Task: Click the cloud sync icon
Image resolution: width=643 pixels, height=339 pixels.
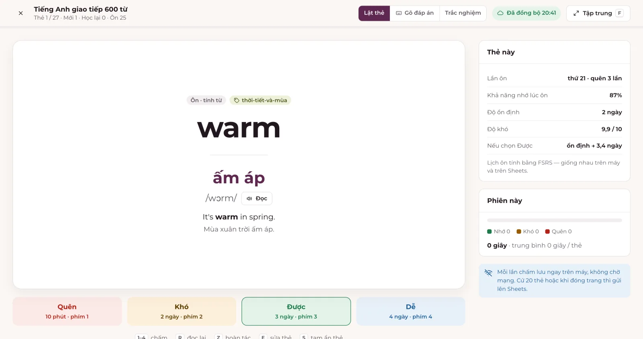Action: pyautogui.click(x=500, y=13)
